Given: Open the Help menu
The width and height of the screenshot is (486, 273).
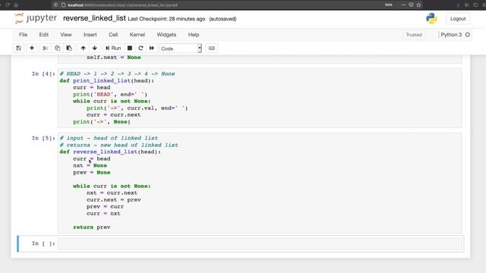Looking at the screenshot, I should coord(194,35).
